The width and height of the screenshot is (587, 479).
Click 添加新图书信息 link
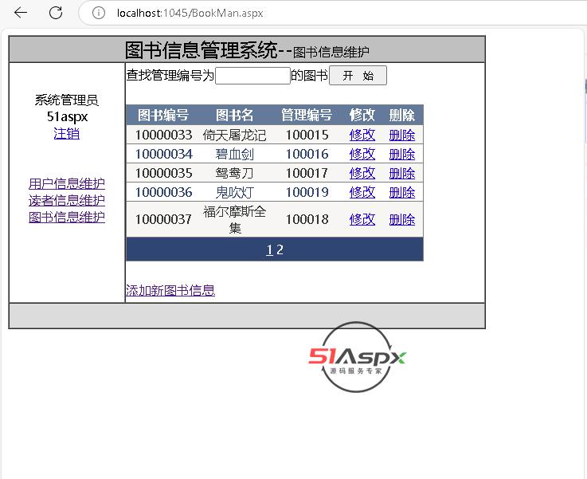click(170, 290)
